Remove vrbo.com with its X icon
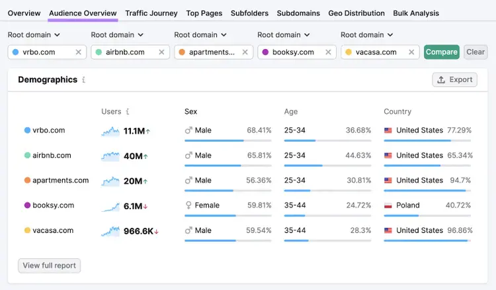The width and height of the screenshot is (496, 290). point(79,52)
